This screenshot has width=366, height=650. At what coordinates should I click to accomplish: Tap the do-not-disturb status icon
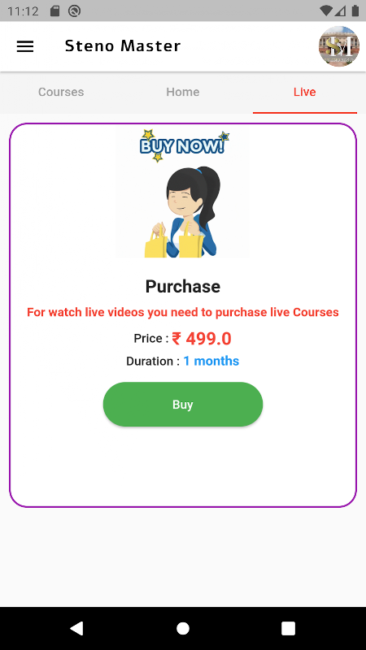pyautogui.click(x=74, y=11)
